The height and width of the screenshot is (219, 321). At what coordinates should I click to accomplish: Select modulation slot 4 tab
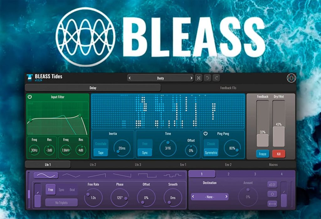pos(282,174)
